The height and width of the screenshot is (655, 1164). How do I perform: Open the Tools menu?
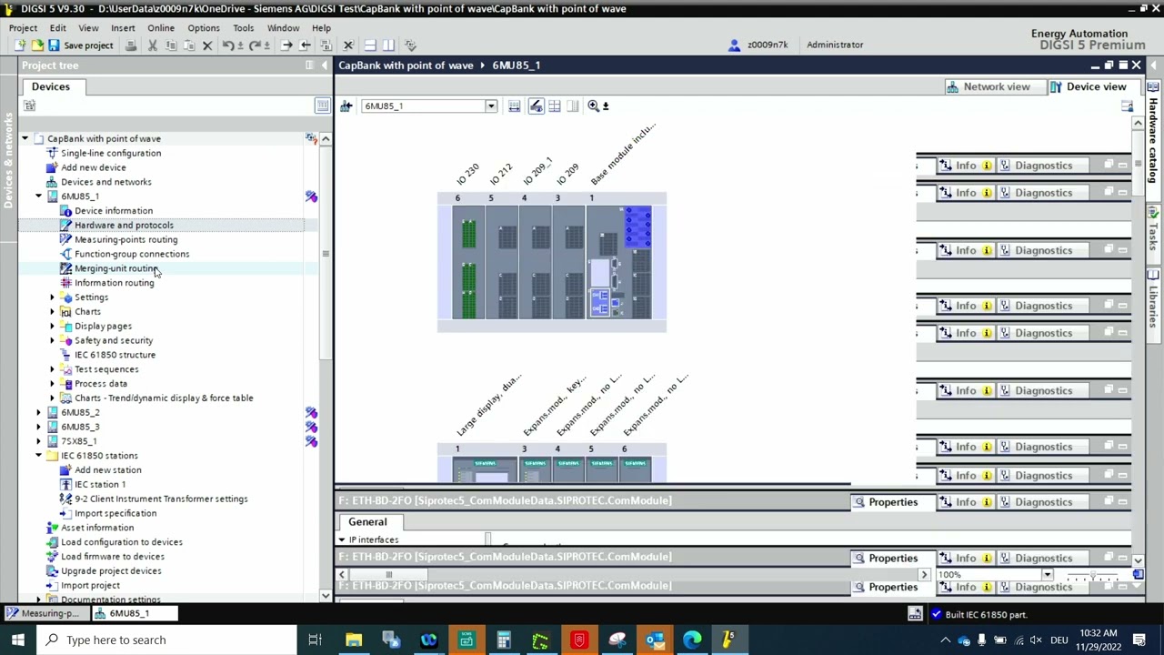243,28
